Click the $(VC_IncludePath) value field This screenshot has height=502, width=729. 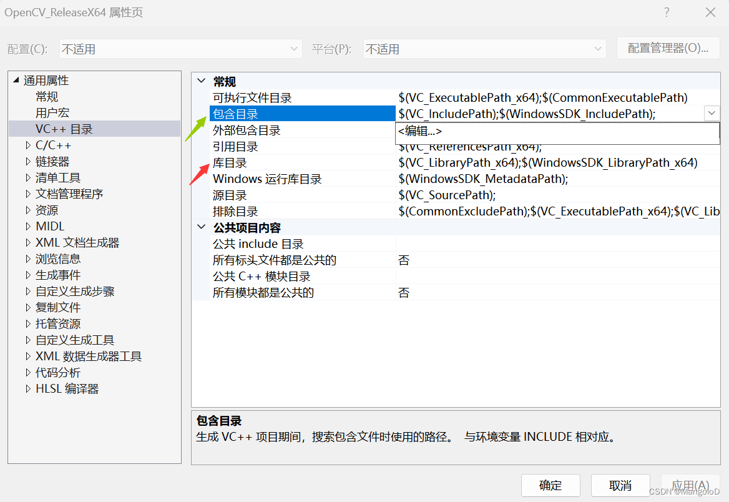click(x=550, y=114)
